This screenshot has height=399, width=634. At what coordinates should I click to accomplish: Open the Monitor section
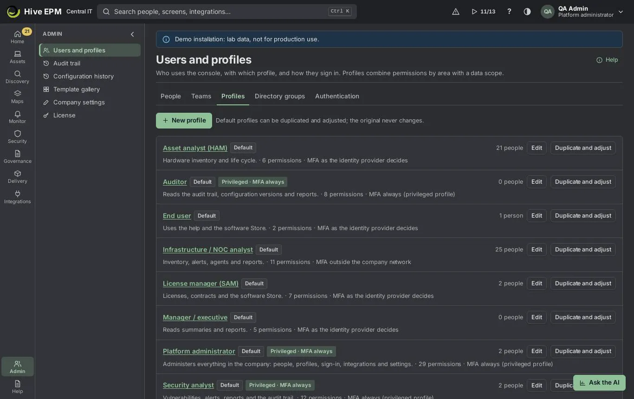[17, 117]
